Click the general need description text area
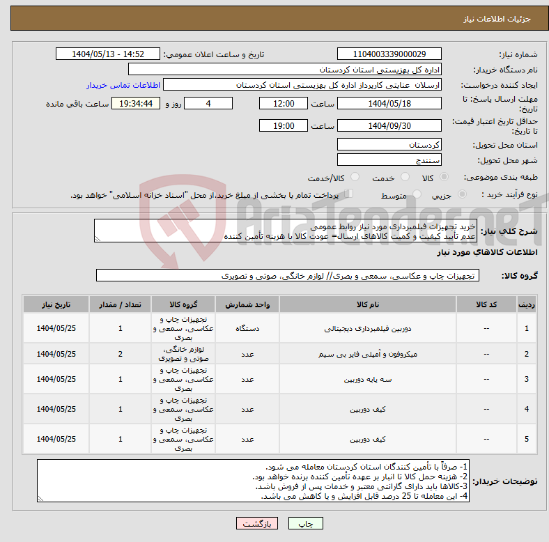 (286, 231)
